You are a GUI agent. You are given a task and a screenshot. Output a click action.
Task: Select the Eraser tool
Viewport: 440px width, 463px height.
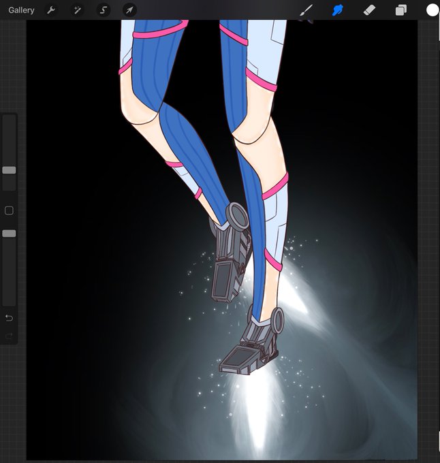369,10
